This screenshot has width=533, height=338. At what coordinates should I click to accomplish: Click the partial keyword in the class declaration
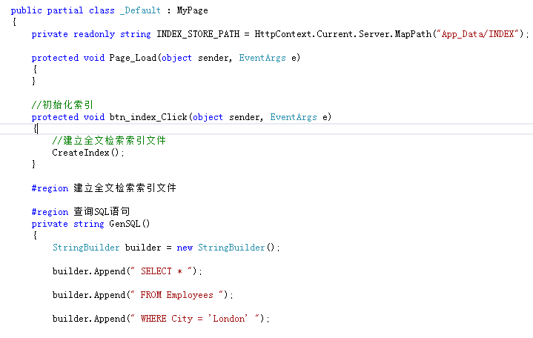click(65, 10)
